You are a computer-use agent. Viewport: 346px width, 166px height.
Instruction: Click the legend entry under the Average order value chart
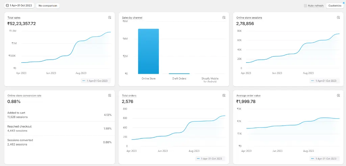324,159
